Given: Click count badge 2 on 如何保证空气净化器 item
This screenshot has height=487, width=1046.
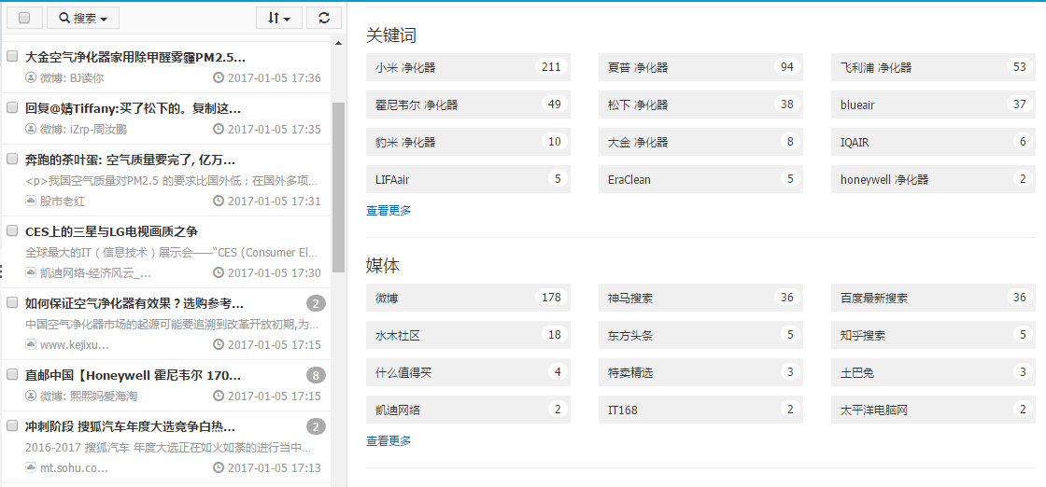Looking at the screenshot, I should tap(317, 304).
